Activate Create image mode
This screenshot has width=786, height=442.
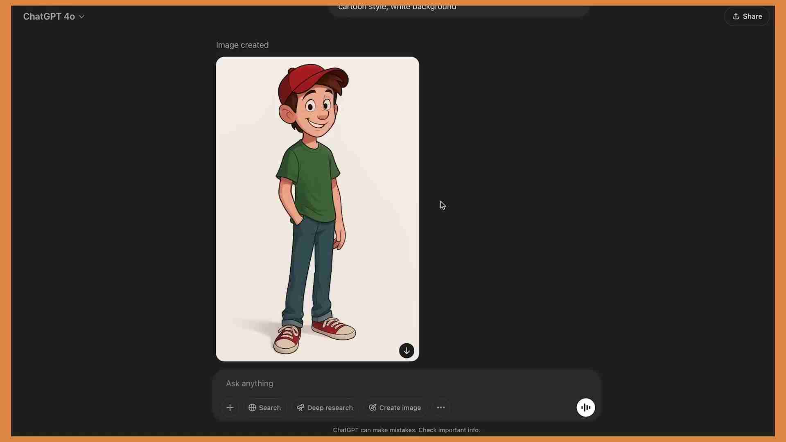pyautogui.click(x=394, y=407)
